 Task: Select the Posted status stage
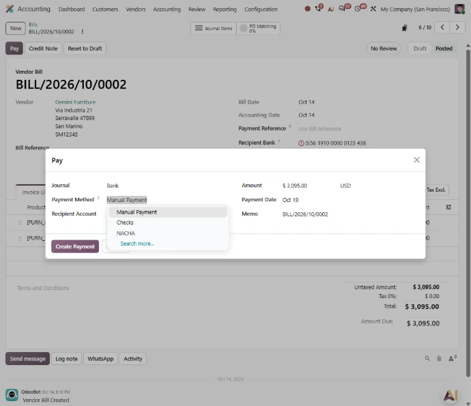(444, 48)
